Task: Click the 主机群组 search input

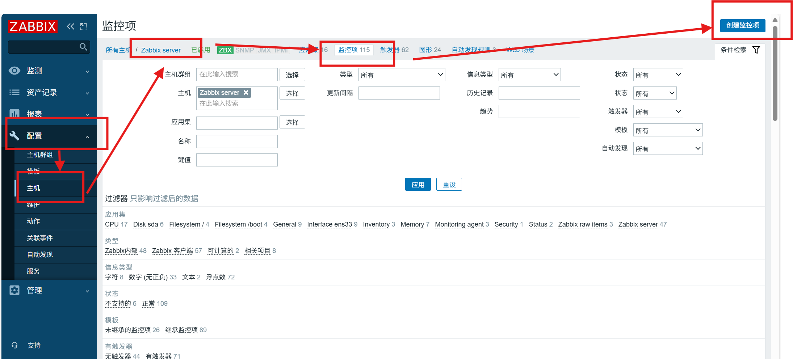Action: [x=237, y=75]
